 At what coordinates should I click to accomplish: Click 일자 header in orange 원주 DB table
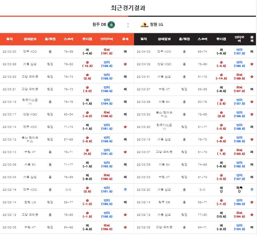(x=9, y=39)
